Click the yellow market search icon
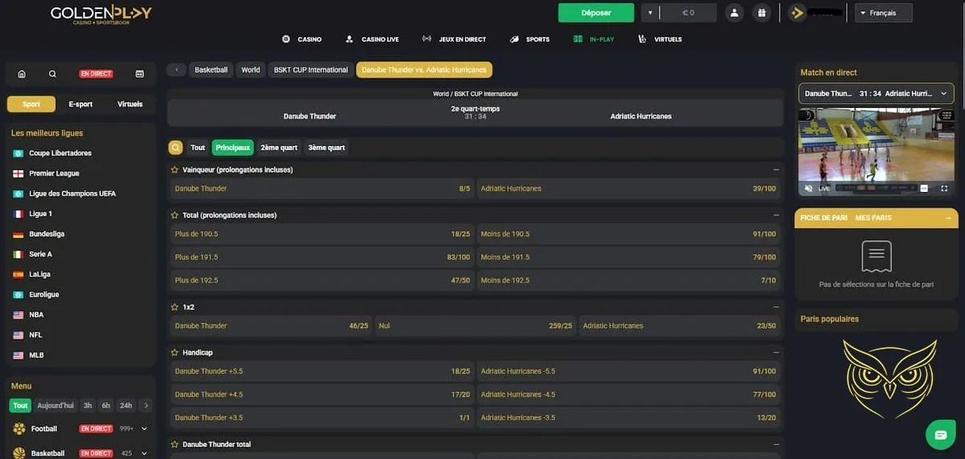 [x=176, y=148]
